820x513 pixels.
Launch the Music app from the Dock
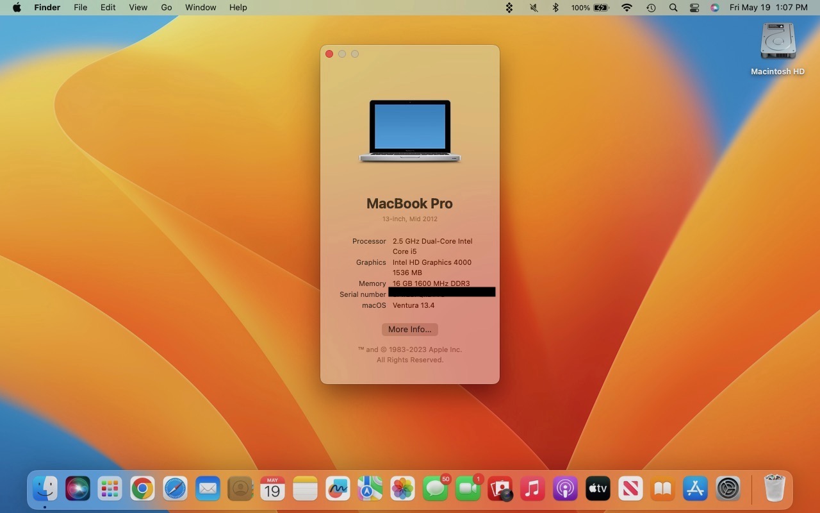tap(532, 489)
